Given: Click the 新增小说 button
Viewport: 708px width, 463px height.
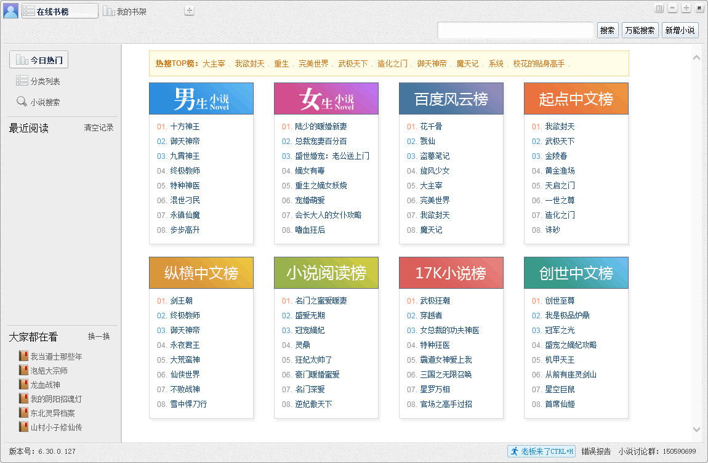Looking at the screenshot, I should pos(680,30).
